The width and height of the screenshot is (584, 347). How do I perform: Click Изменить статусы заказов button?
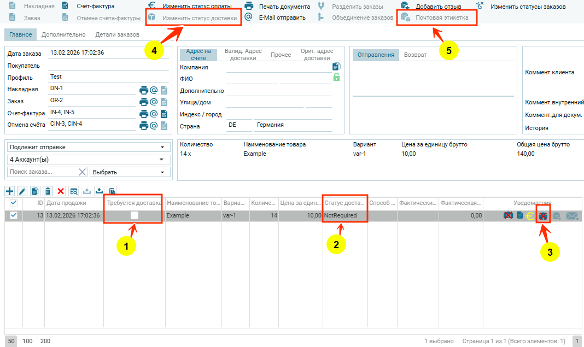527,7
